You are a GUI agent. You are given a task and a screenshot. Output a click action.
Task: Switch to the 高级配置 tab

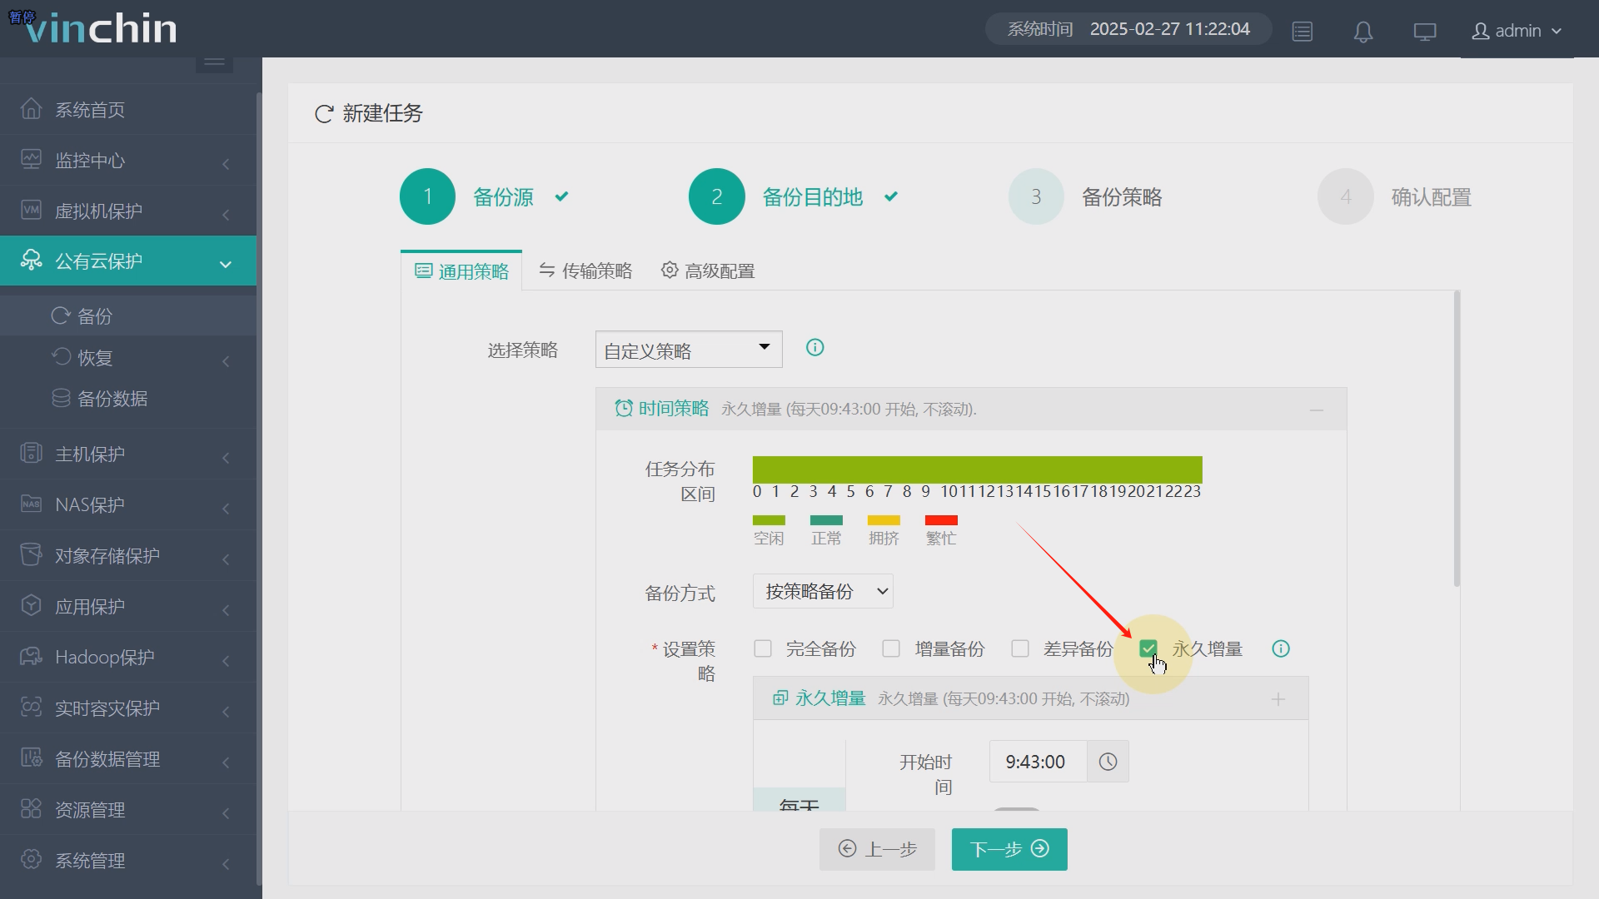pos(708,271)
